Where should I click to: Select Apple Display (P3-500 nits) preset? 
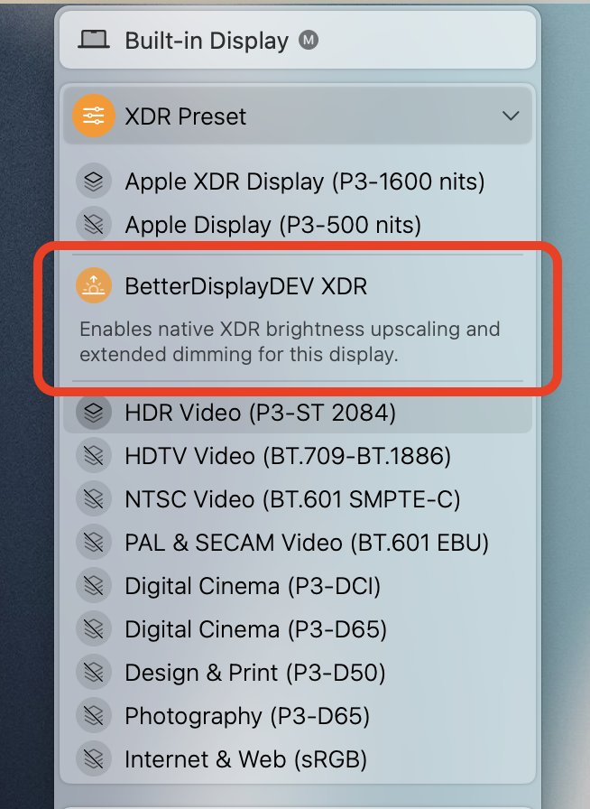tap(272, 224)
